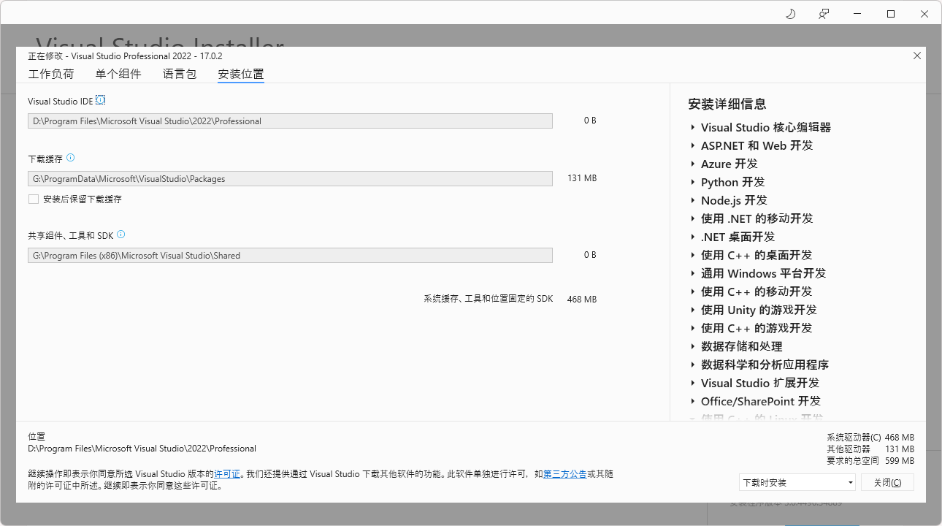Click the Shared components path field
Screen dimensions: 942x526
[x=290, y=255]
